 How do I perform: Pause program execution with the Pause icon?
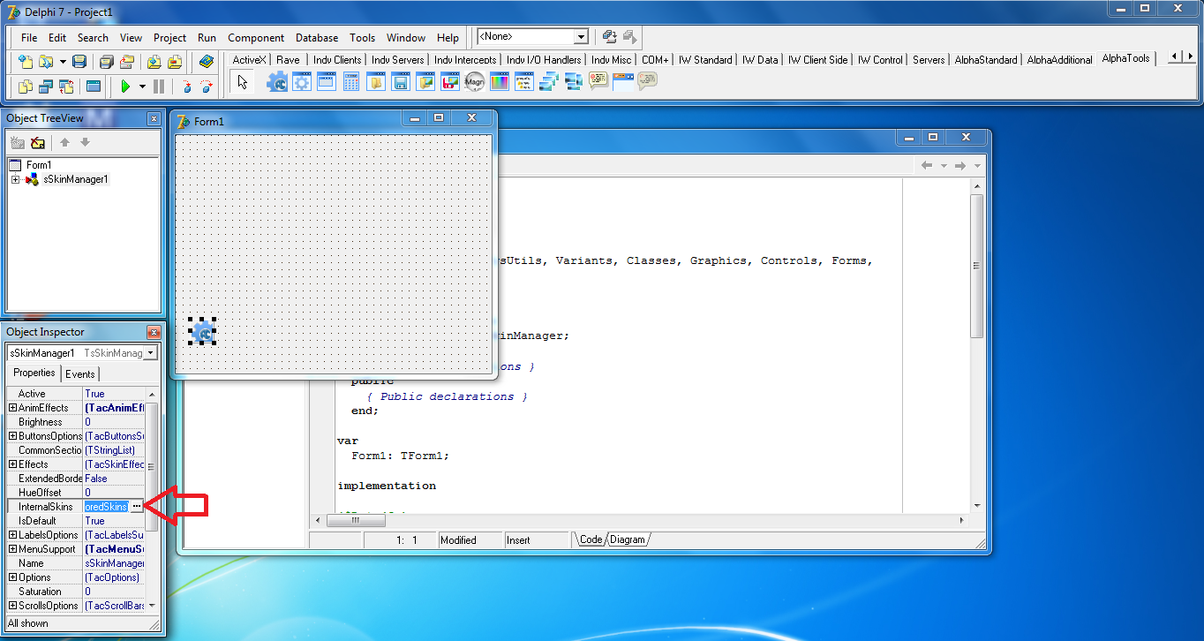tap(159, 86)
